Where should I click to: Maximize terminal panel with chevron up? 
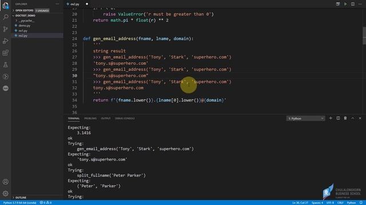coord(353,118)
